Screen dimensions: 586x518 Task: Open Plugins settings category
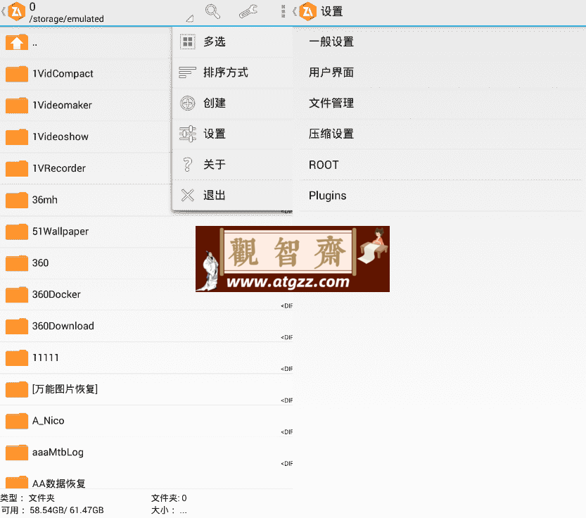[x=440, y=195]
